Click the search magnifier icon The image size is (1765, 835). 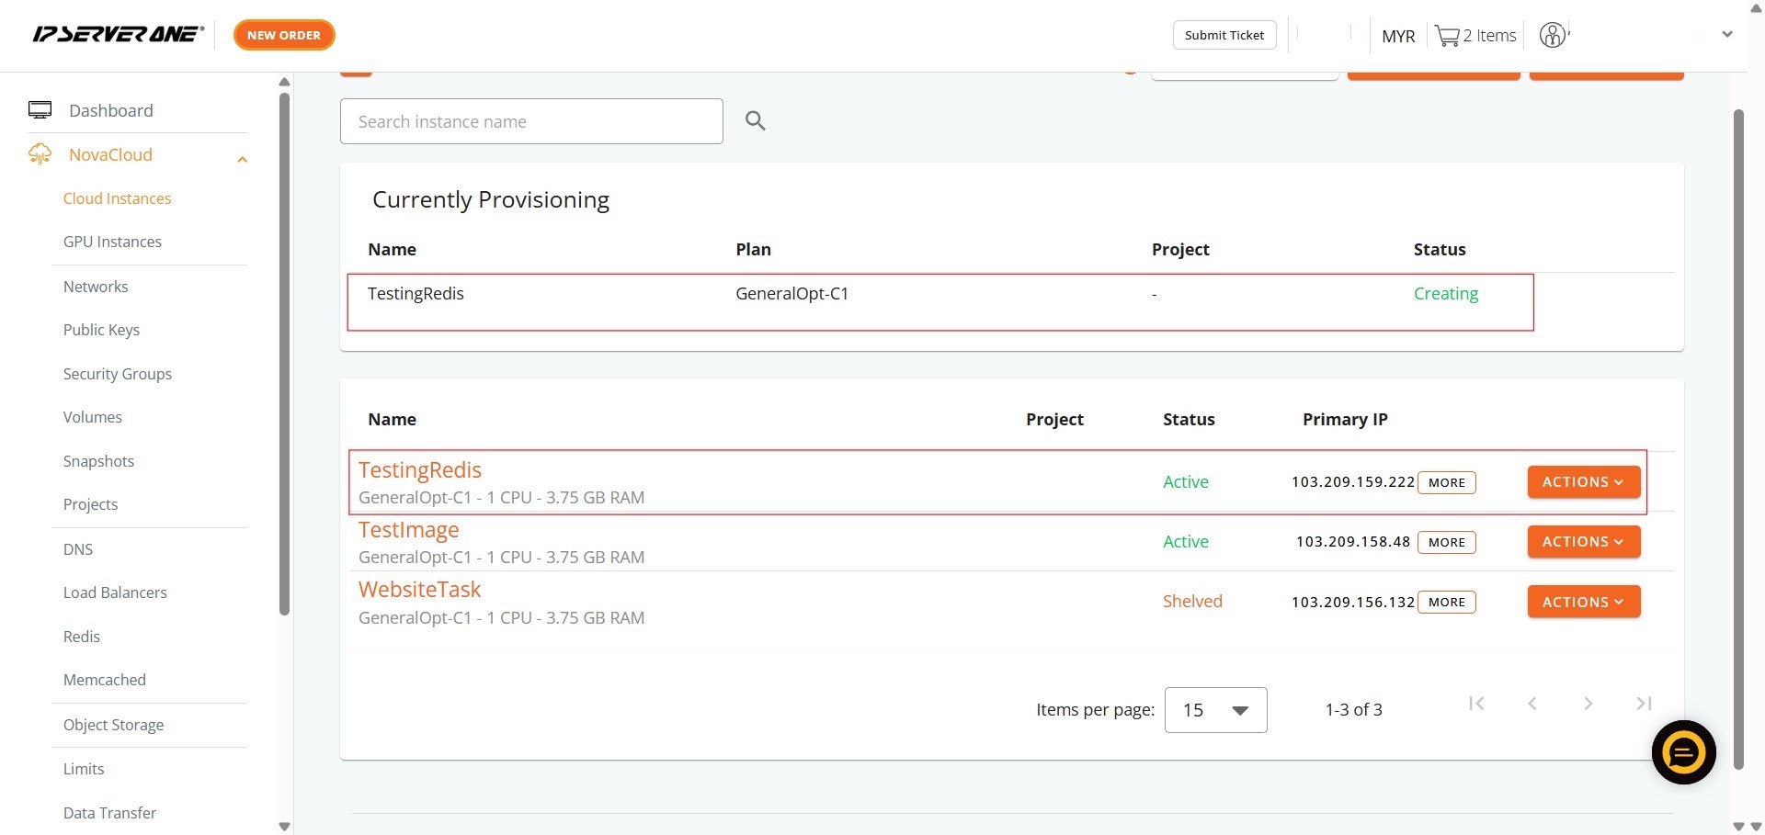coord(755,120)
